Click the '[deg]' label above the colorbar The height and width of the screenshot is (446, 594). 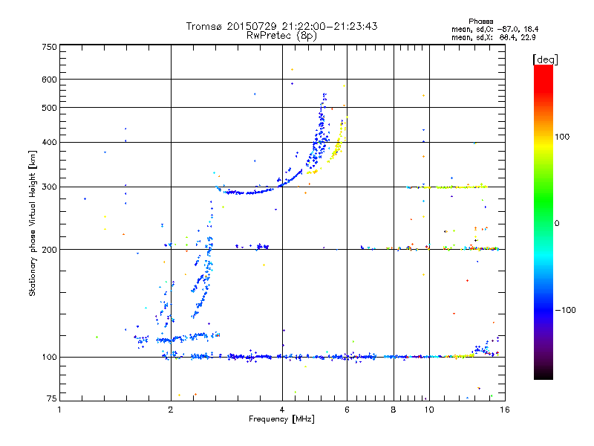[545, 59]
